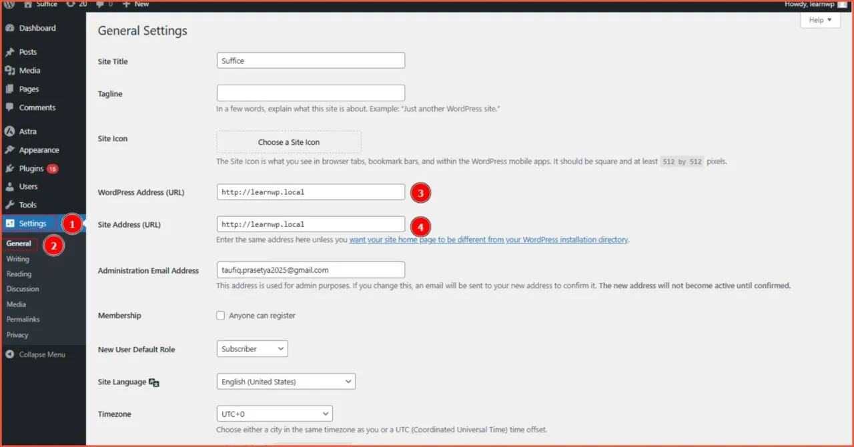The width and height of the screenshot is (854, 447).
Task: Open the Permalinks settings menu item
Action: (x=23, y=319)
